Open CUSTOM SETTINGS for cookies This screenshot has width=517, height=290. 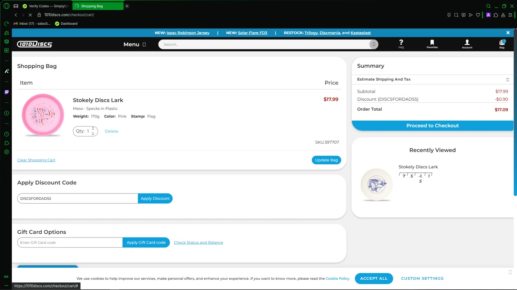pyautogui.click(x=422, y=278)
